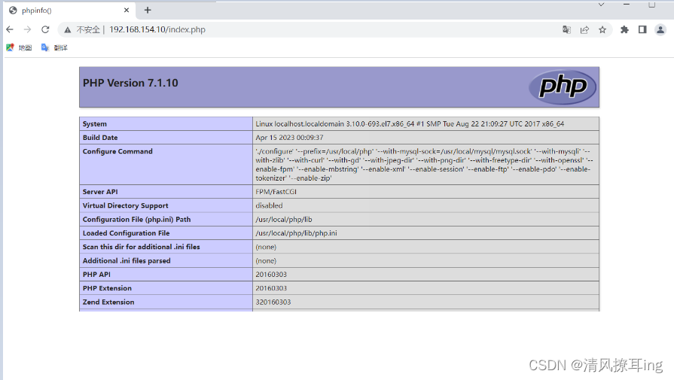Go back with the browser back arrow
674x380 pixels.
[x=10, y=29]
